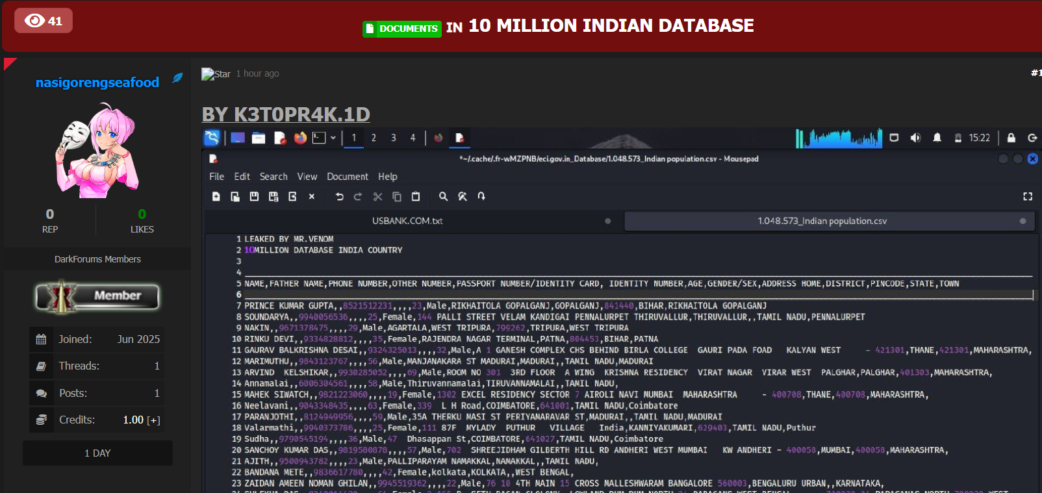The image size is (1042, 493).
Task: Open nasigorengseafood's profile link
Action: (x=97, y=82)
